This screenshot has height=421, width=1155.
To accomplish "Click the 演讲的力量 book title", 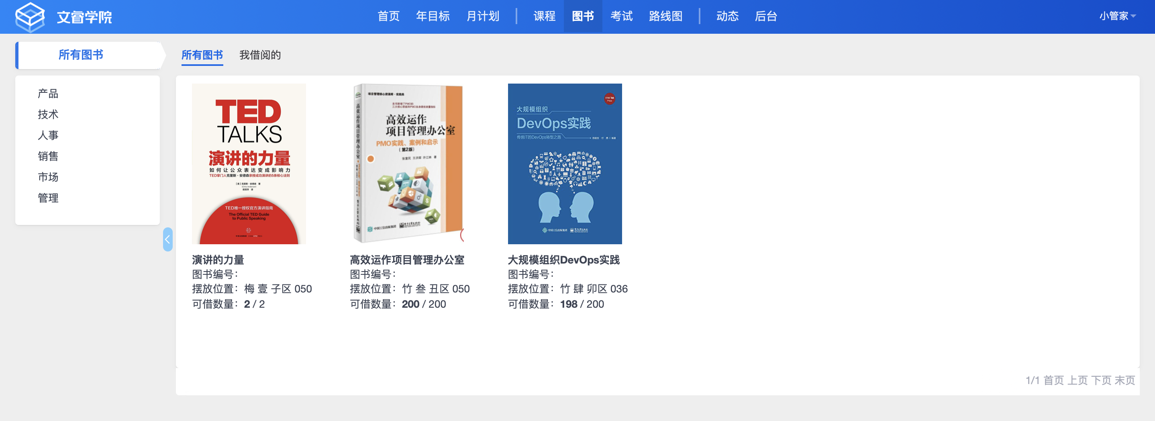I will tap(218, 260).
